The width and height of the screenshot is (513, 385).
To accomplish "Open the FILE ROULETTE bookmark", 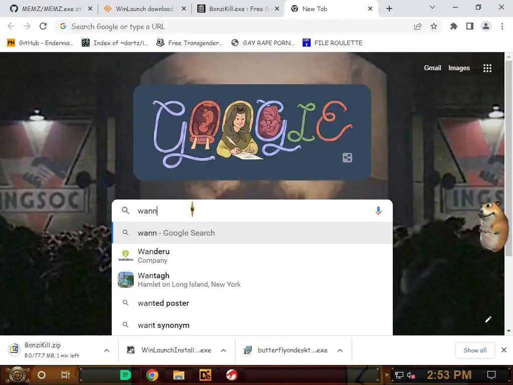I will 333,43.
